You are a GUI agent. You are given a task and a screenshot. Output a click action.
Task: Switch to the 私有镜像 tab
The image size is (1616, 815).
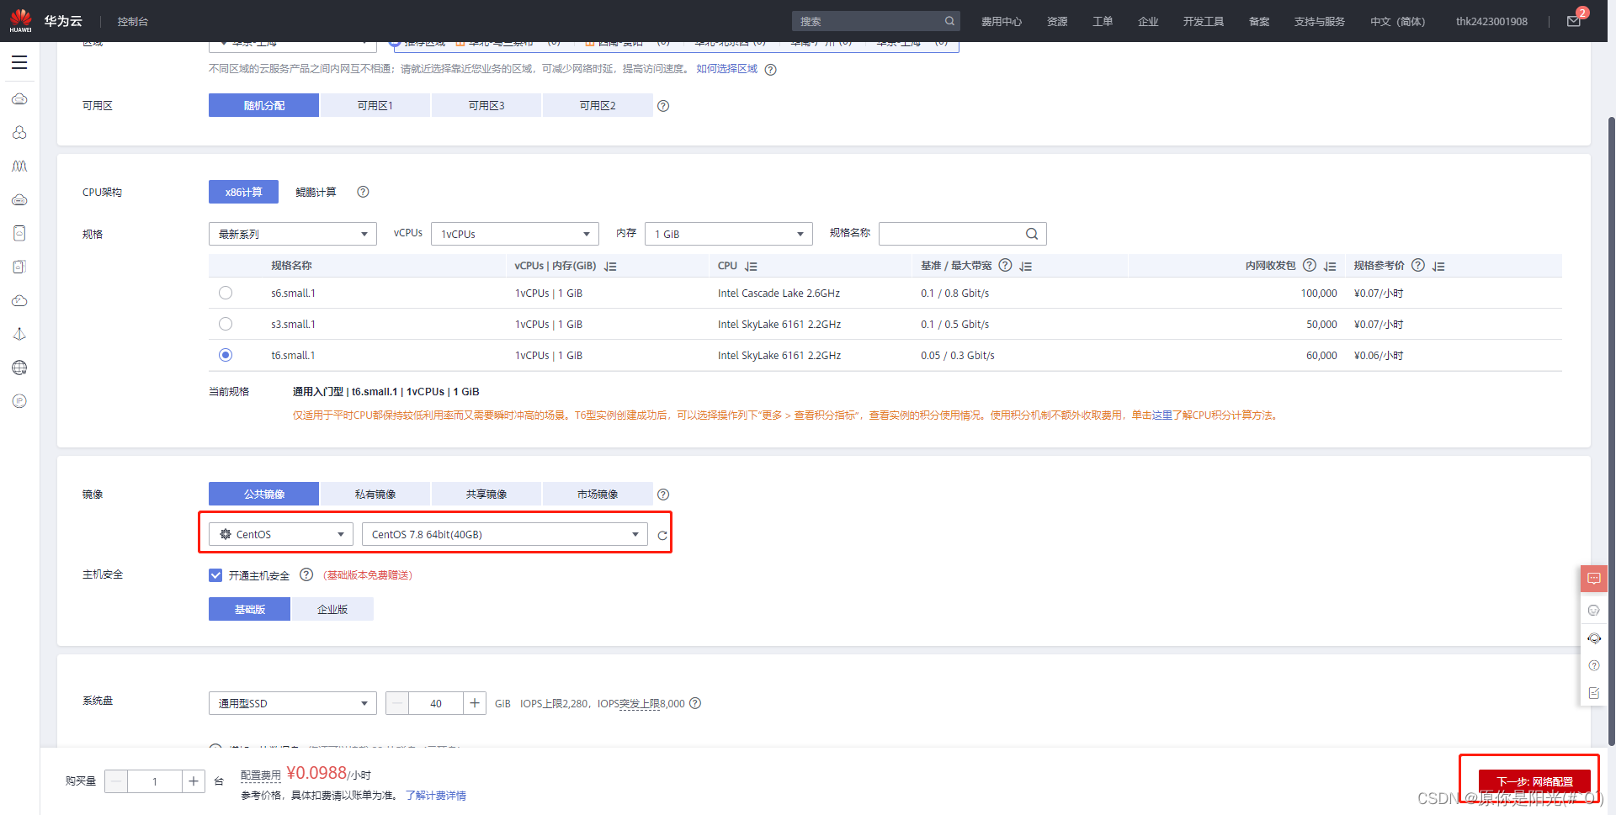tap(375, 494)
